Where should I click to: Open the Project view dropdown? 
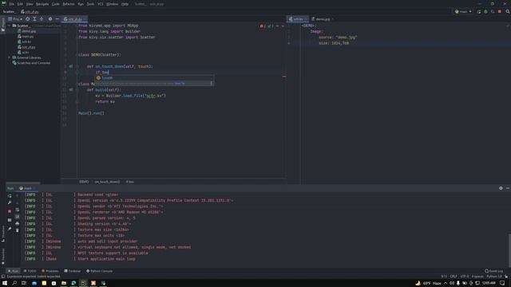click(x=15, y=19)
